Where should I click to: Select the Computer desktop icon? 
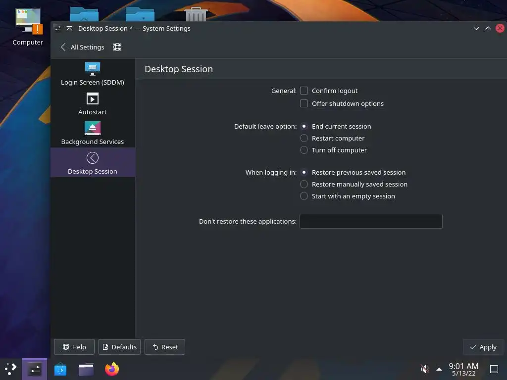(x=28, y=27)
